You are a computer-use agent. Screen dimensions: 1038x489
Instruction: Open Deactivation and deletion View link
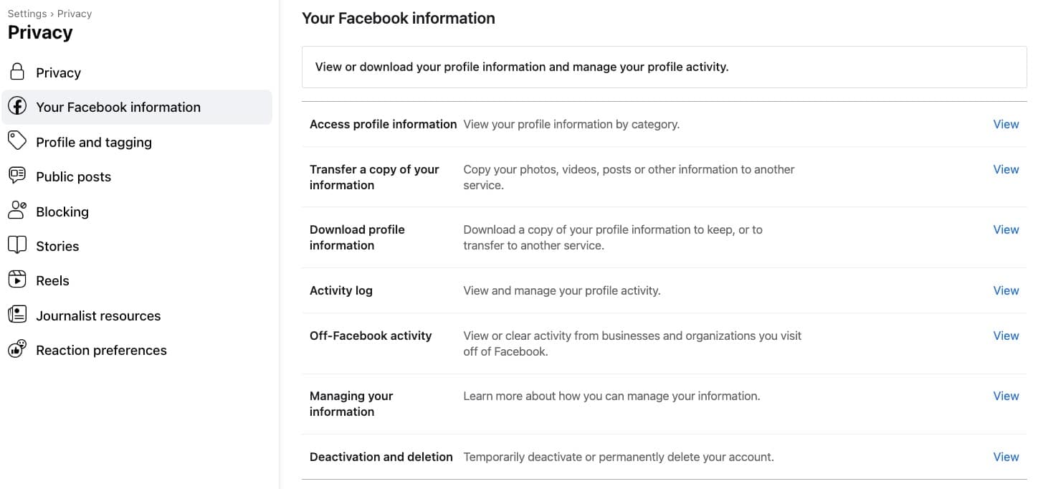coord(1006,457)
